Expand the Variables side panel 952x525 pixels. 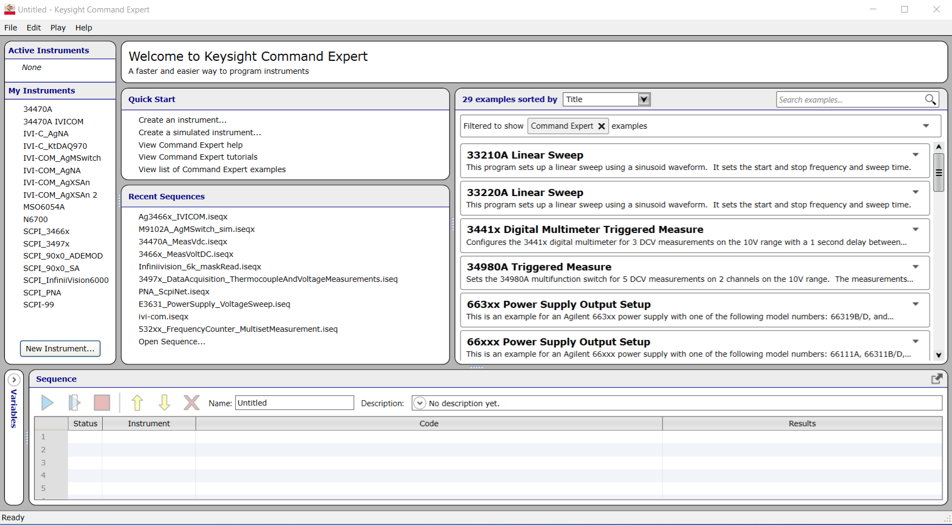pos(14,380)
